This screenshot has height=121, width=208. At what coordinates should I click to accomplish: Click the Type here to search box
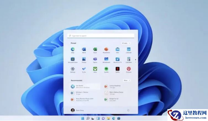pos(101,36)
